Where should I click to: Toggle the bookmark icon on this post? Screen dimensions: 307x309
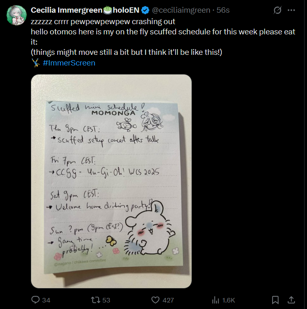(275, 300)
